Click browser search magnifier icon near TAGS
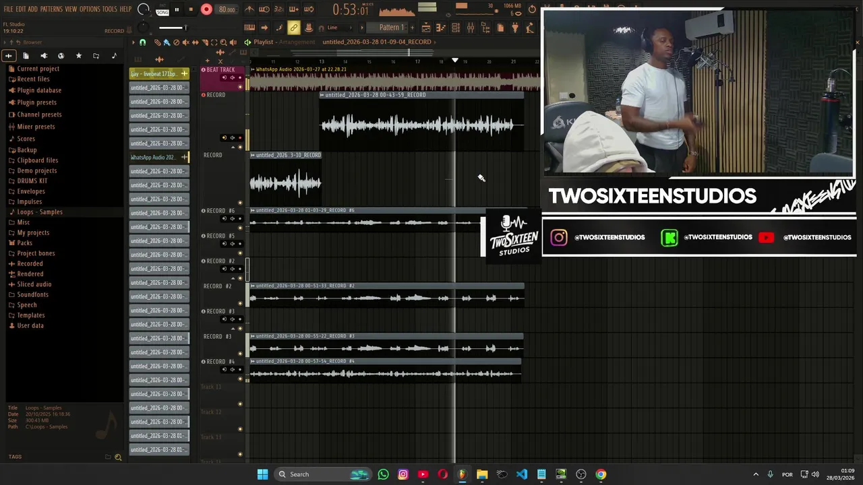The width and height of the screenshot is (863, 485). 118,457
